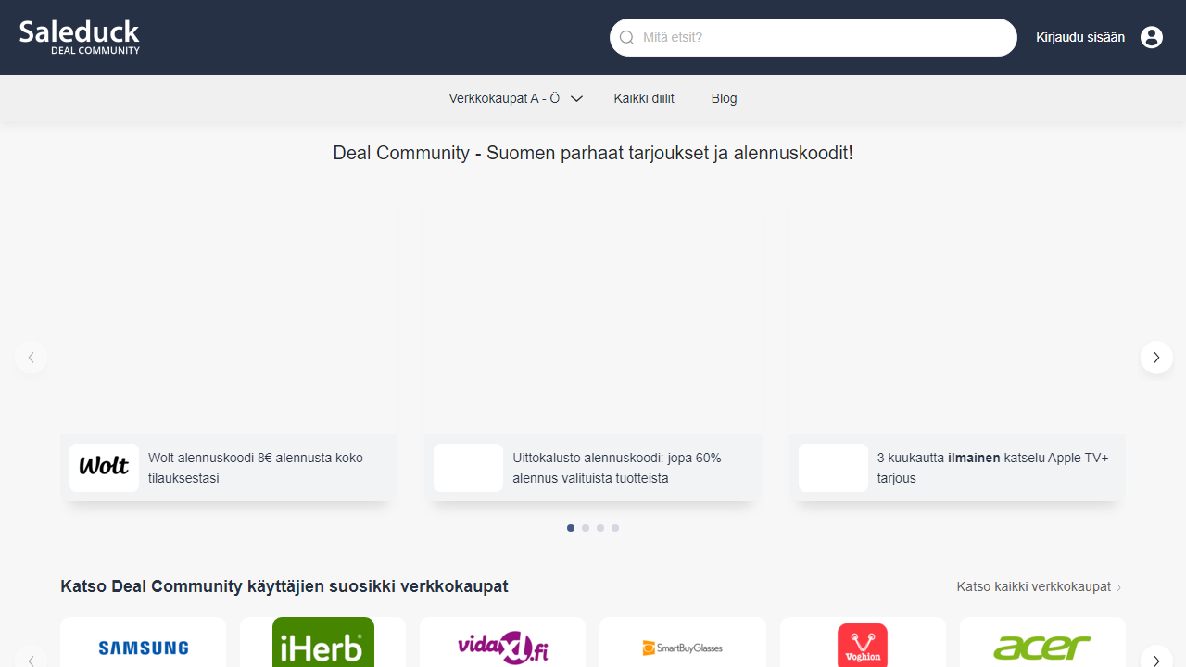
Task: Click the Mitä etsit search field
Action: coord(813,37)
